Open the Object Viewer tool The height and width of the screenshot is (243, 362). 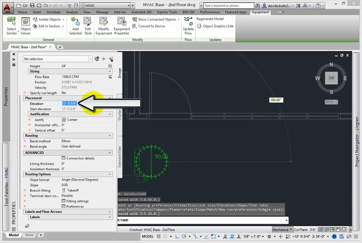25,26
